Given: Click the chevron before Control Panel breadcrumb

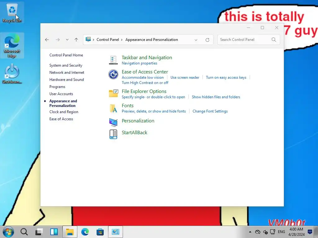Looking at the screenshot, I should coord(93,40).
